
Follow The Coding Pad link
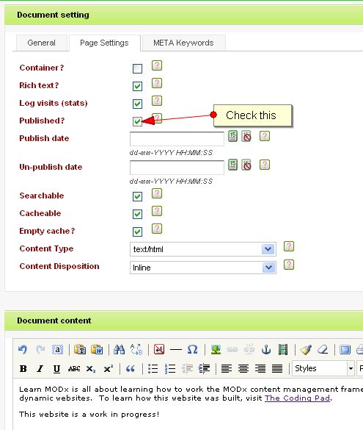tap(297, 398)
